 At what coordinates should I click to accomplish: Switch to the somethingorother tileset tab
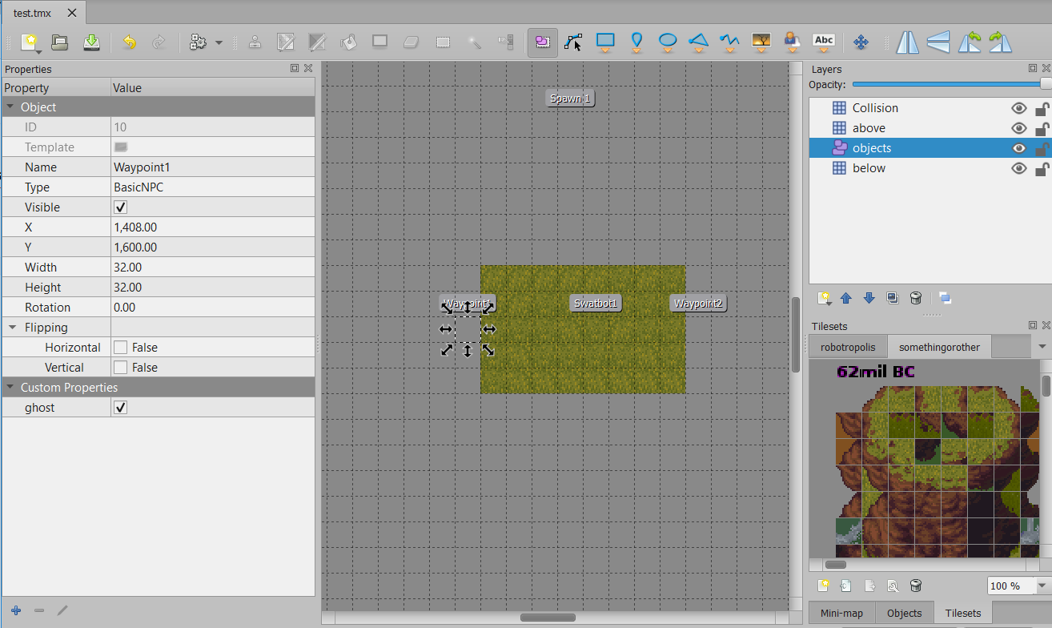pyautogui.click(x=939, y=347)
